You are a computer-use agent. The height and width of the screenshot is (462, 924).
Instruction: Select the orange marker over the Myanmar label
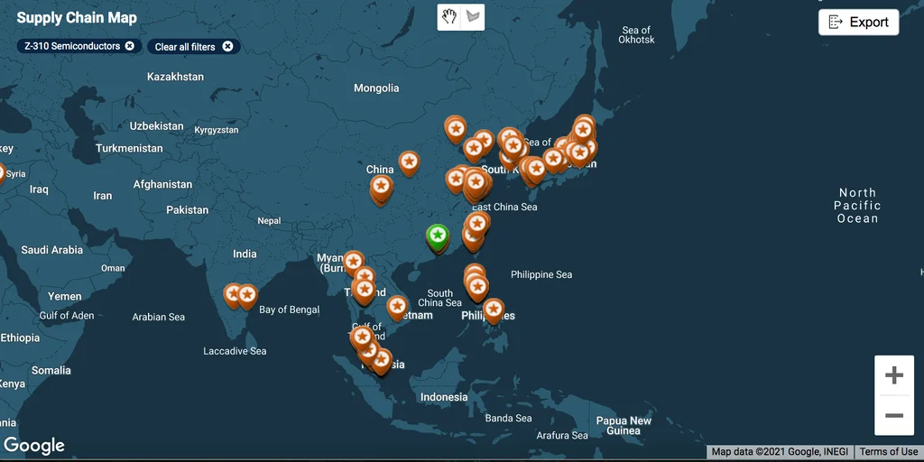(x=353, y=263)
